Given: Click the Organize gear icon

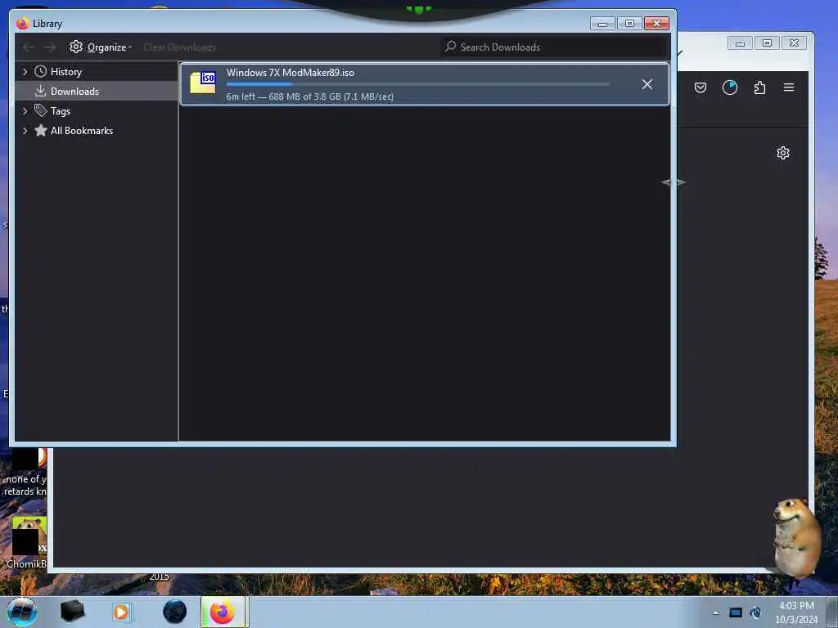Looking at the screenshot, I should pos(76,47).
